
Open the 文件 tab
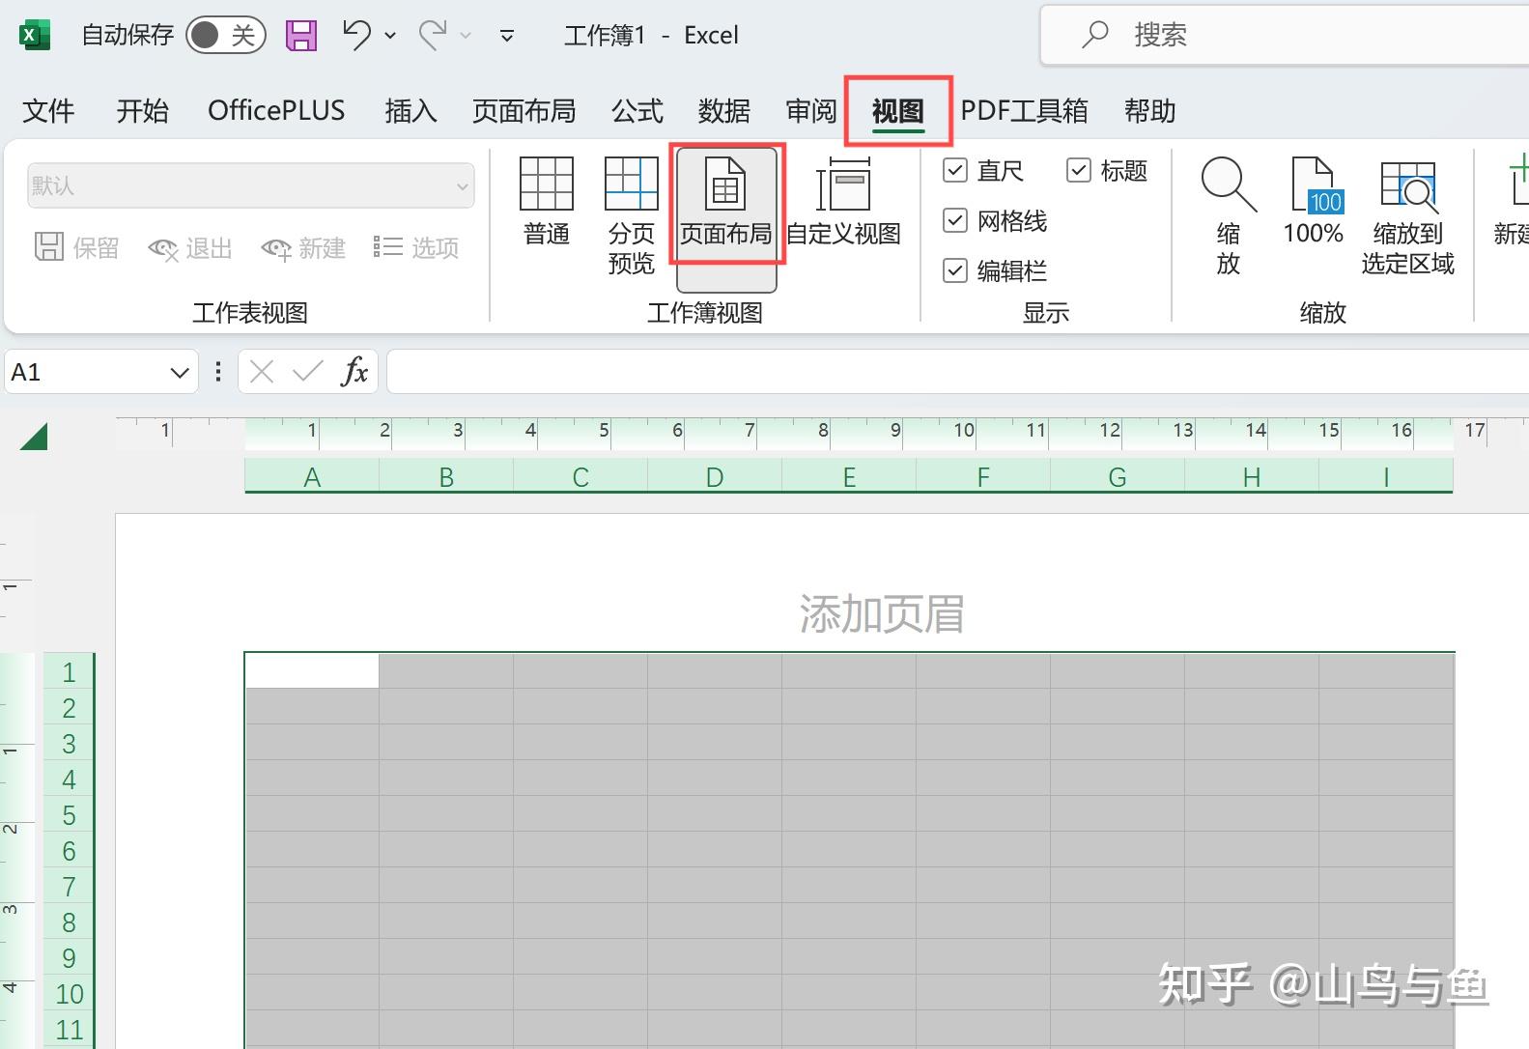(48, 111)
